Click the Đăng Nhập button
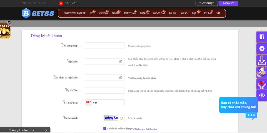Screen dimensions: 267x133 [207, 3]
